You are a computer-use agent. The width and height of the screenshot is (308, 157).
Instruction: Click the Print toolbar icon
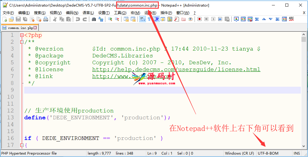[x=46, y=19]
